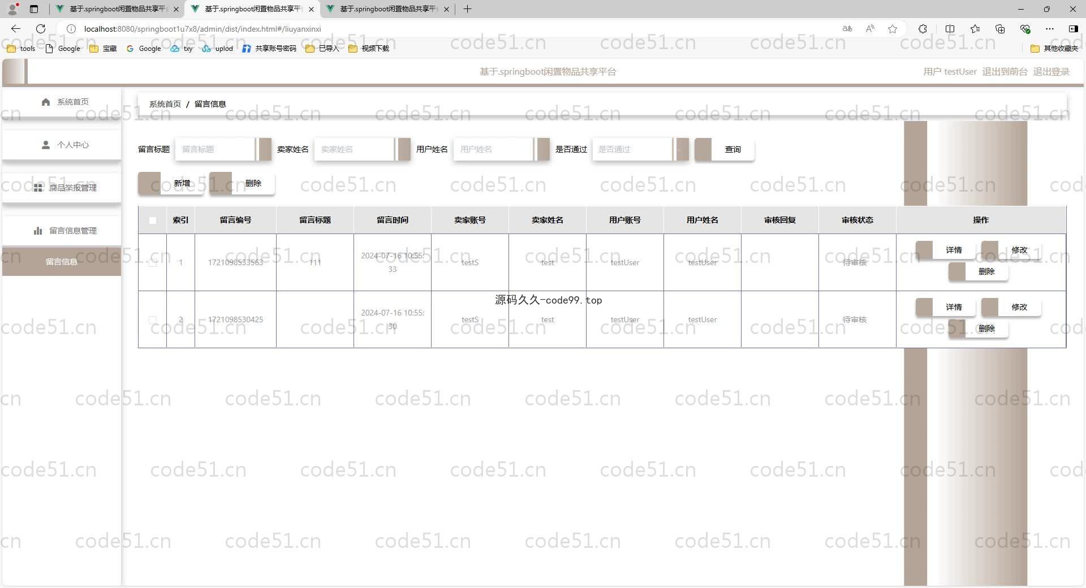This screenshot has height=588, width=1086.
Task: Select 留言信息 submenu item
Action: click(62, 262)
